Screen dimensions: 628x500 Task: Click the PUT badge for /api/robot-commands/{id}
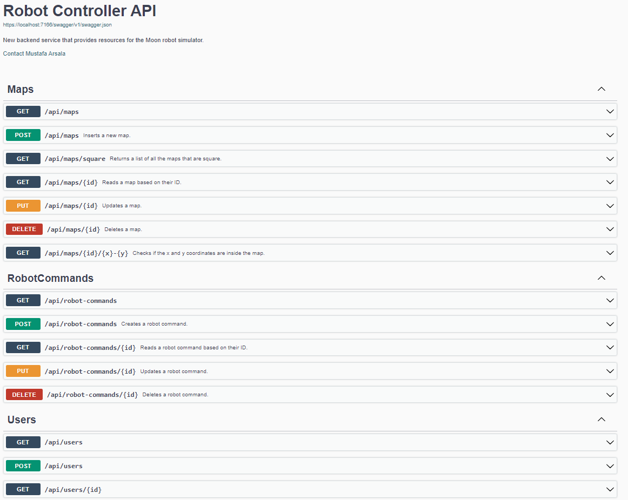[x=23, y=371]
